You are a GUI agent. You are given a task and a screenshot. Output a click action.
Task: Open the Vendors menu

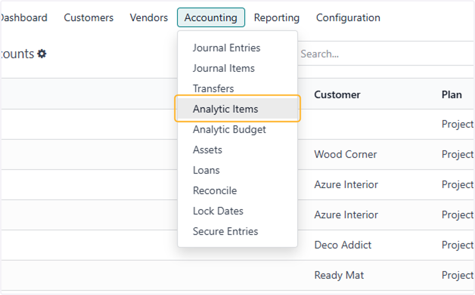149,18
